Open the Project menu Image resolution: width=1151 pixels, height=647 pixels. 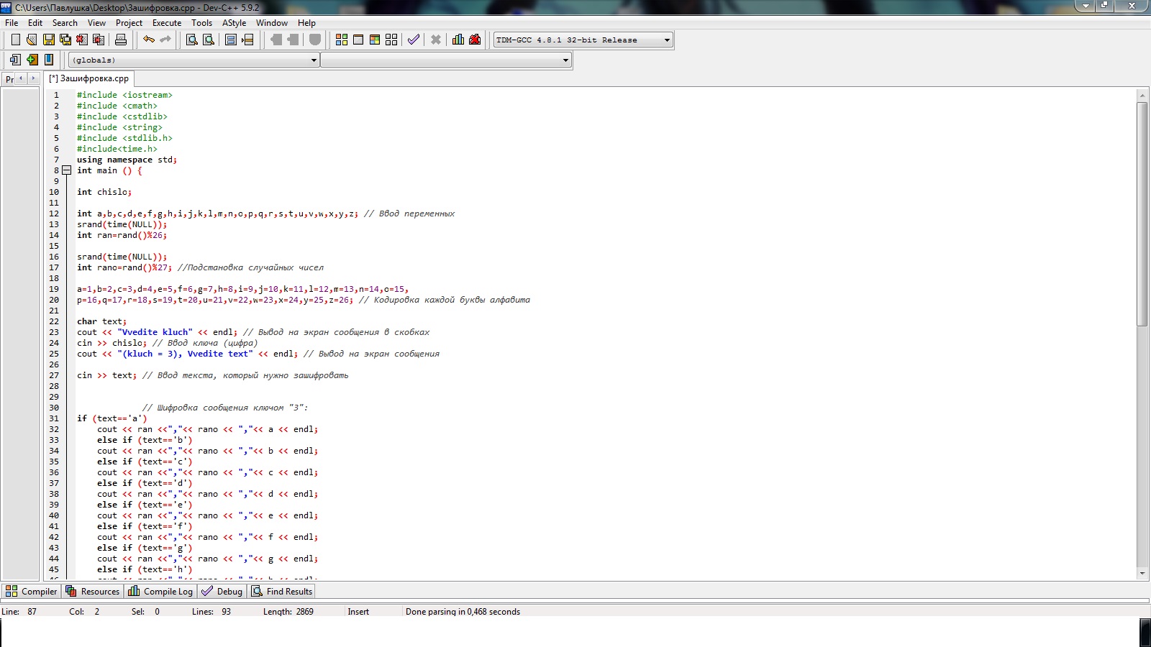click(x=129, y=22)
